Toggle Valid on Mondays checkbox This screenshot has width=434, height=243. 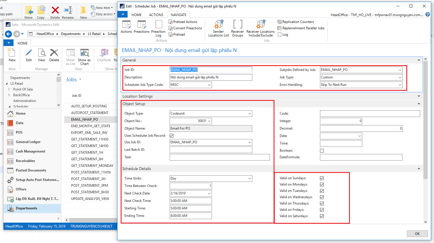point(322,184)
